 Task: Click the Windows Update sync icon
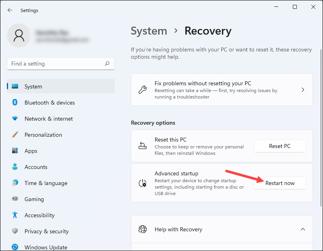pos(15,247)
